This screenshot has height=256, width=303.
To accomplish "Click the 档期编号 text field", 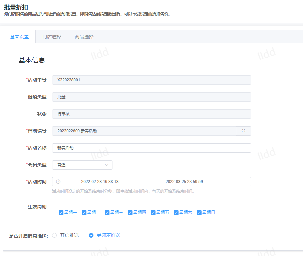I will click(x=144, y=131).
